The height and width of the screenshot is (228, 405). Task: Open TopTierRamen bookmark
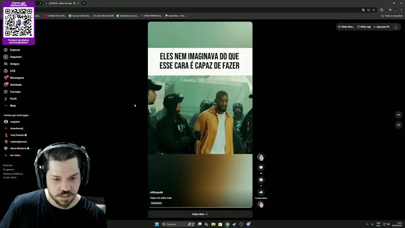point(127,16)
